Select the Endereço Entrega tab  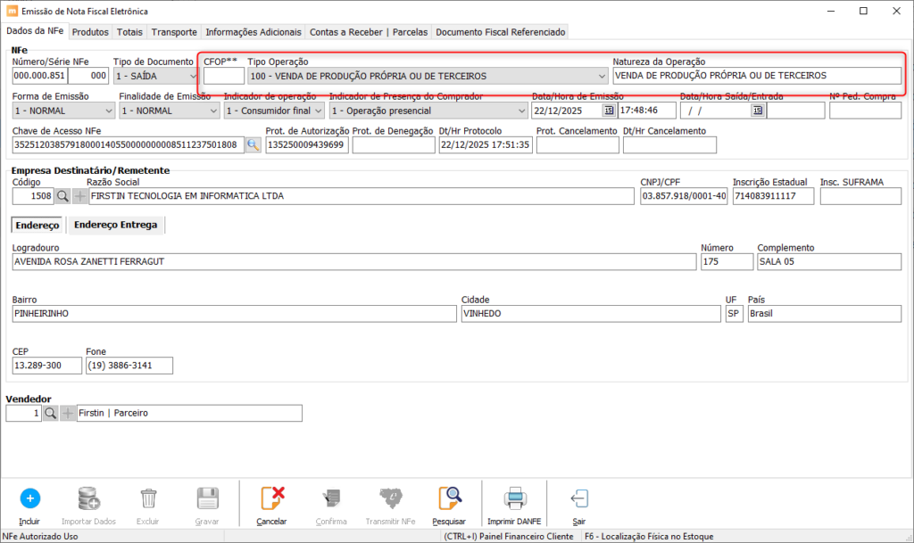point(115,225)
